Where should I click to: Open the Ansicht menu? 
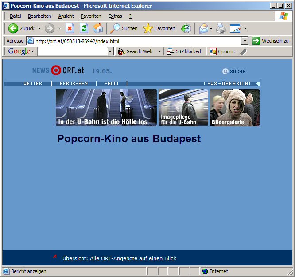point(66,16)
